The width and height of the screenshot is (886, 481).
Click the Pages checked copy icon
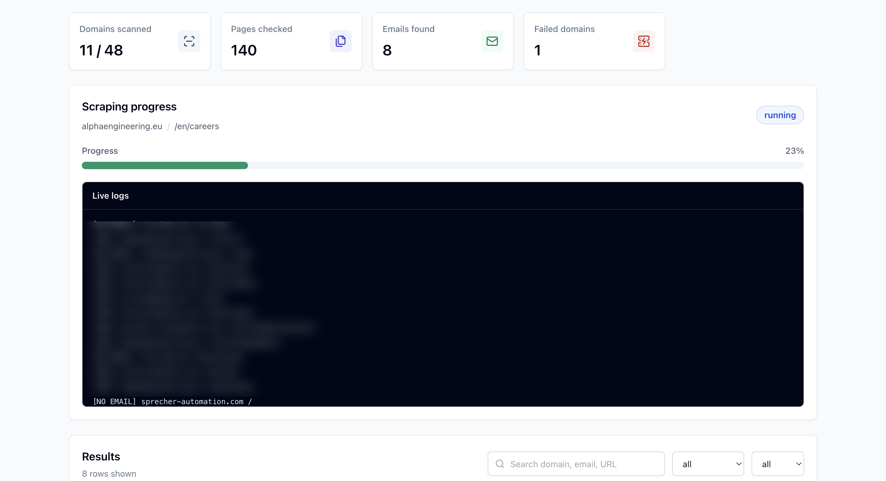[x=341, y=41]
